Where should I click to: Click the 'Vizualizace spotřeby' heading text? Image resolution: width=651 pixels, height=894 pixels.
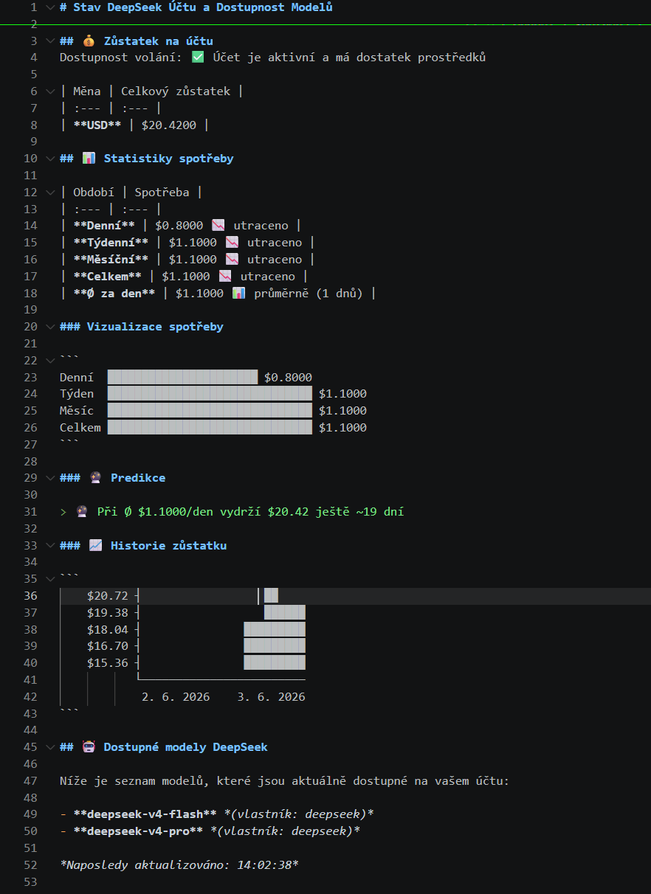point(155,327)
